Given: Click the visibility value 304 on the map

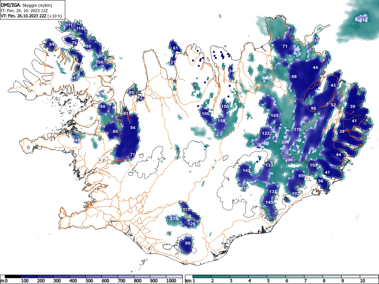Looking at the screenshot, I should pos(285,142).
